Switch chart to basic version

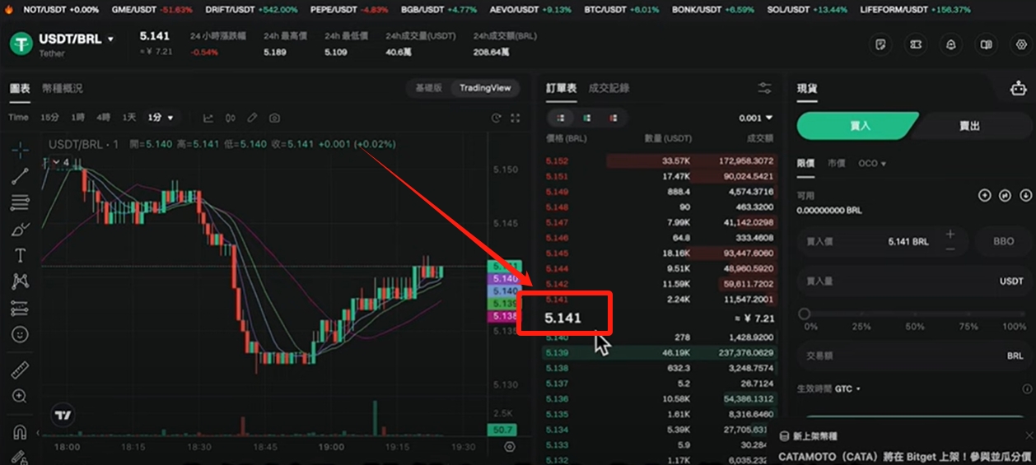click(x=428, y=88)
